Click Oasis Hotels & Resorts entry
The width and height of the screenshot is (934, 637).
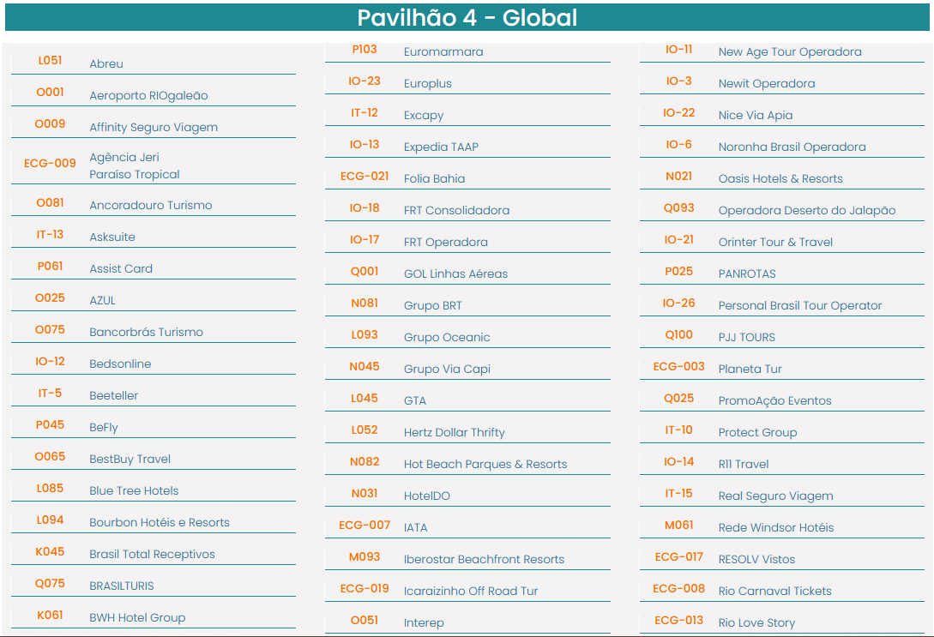(780, 178)
